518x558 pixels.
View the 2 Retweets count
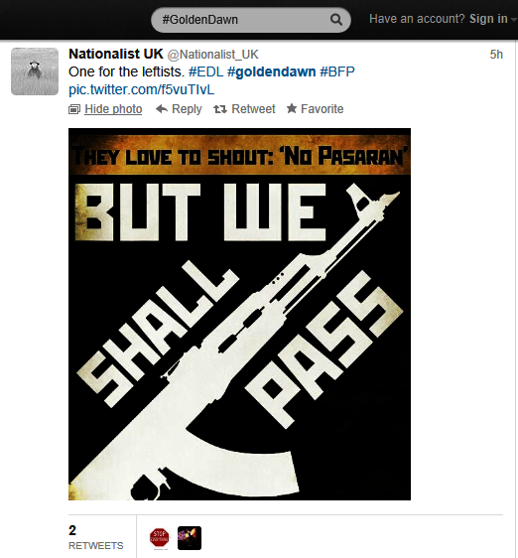[x=95, y=538]
